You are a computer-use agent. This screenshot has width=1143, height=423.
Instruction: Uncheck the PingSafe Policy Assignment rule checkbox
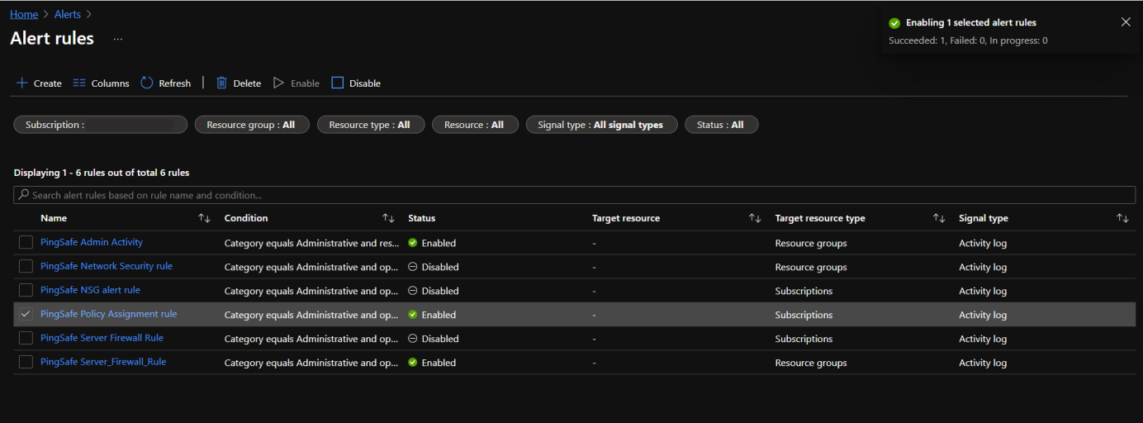pyautogui.click(x=26, y=315)
